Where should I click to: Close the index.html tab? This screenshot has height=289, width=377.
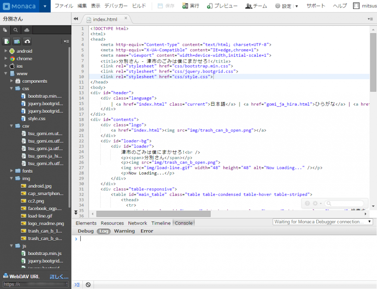coord(126,18)
